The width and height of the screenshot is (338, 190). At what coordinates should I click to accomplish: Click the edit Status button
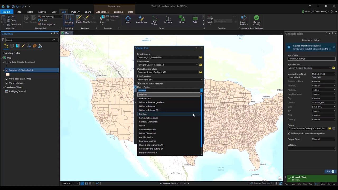(x=43, y=20)
